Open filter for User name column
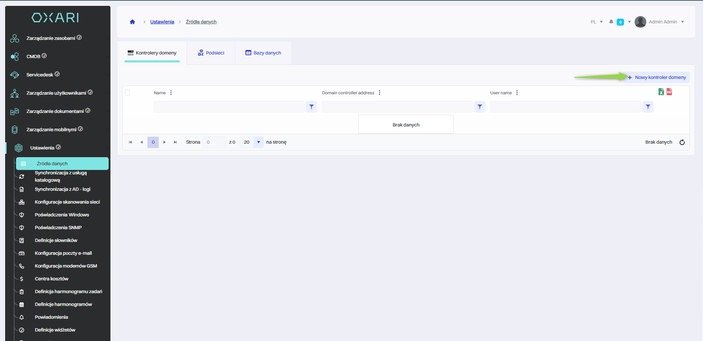Image resolution: width=703 pixels, height=341 pixels. (x=648, y=107)
